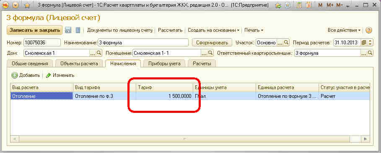Open the small down-arrow menu in title bar
Image resolution: width=381 pixels, height=153 pixels.
347,6
